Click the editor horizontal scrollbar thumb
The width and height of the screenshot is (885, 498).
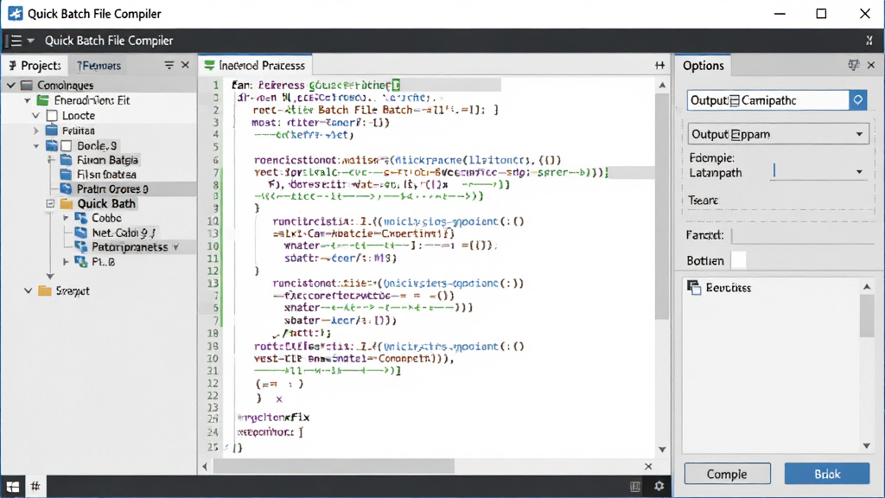[334, 466]
